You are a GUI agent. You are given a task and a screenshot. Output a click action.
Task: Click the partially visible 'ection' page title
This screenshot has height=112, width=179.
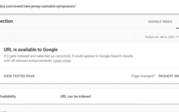(x=7, y=21)
